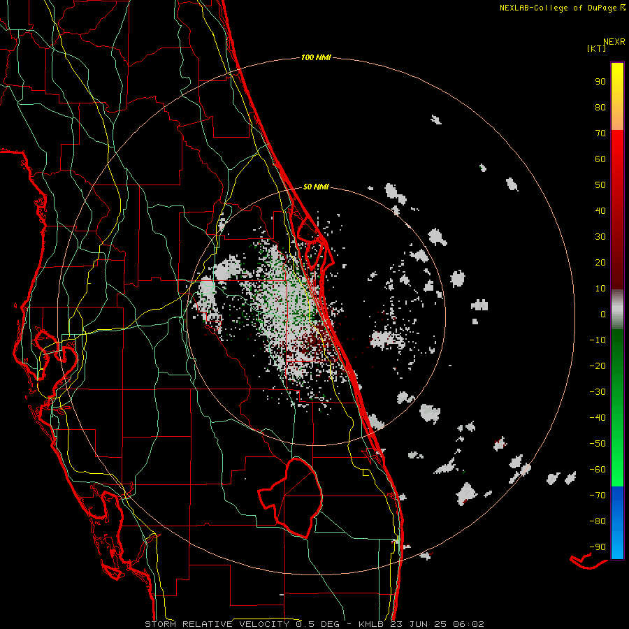Click the 70 value on the velocity scale
The width and height of the screenshot is (629, 629).
pos(600,133)
